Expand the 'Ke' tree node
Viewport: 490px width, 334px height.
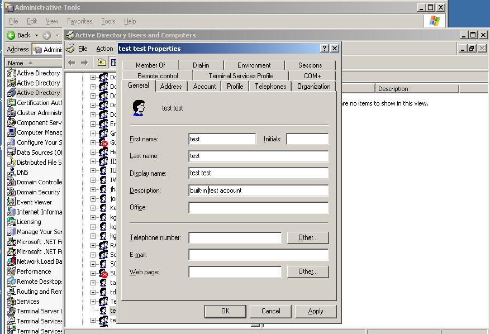[93, 208]
